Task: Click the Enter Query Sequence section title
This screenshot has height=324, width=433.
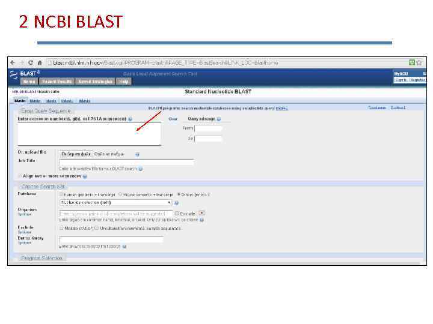Action: click(46, 111)
